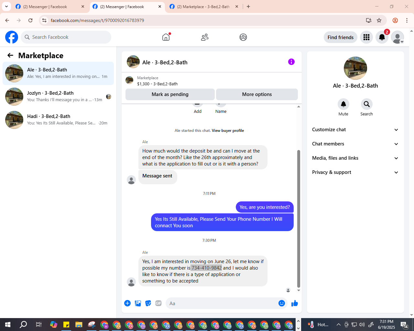
Task: Choose a GIF icon in composer
Action: [158, 303]
